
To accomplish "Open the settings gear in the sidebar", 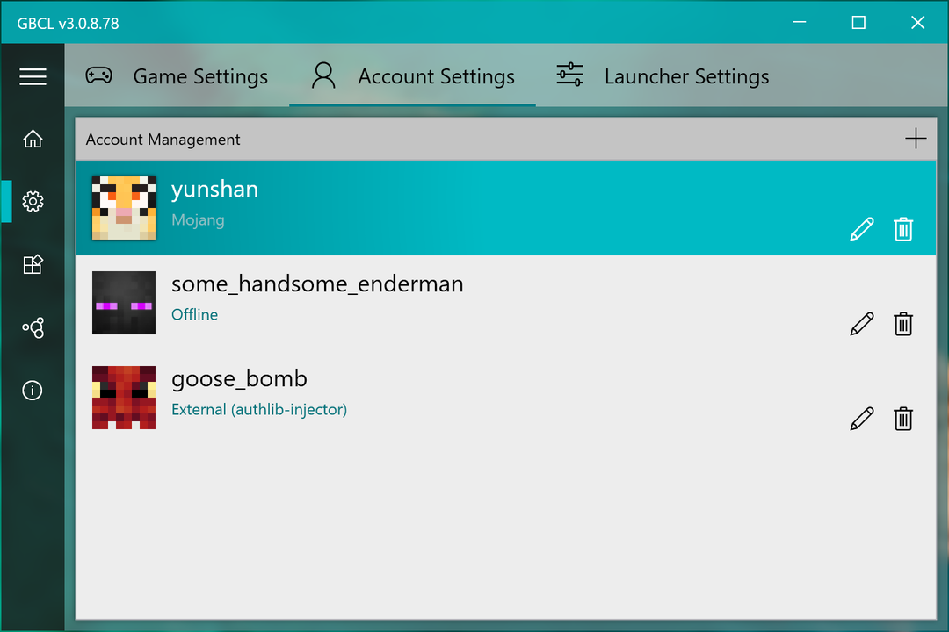I will (x=33, y=202).
